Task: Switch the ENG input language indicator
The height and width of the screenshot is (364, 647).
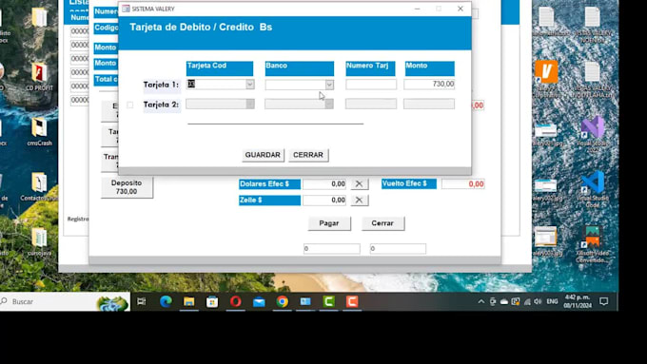Action: 552,302
